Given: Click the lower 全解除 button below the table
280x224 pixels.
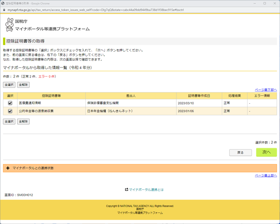Looking at the screenshot, I should pyautogui.click(x=23, y=122).
